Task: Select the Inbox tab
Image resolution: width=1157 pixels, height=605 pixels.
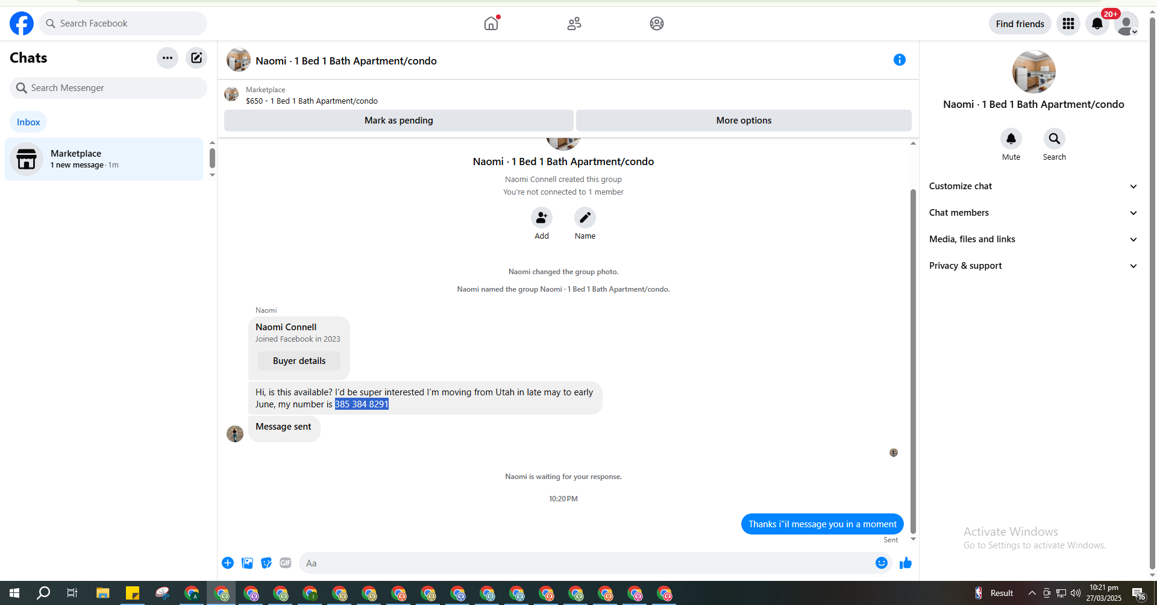Action: (28, 122)
